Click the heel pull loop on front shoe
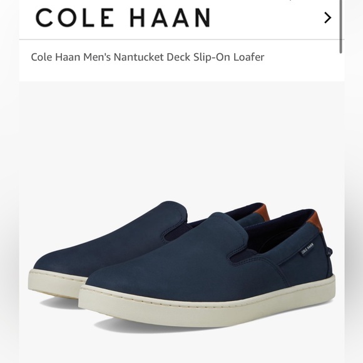This screenshot has width=363, height=363. point(329,251)
